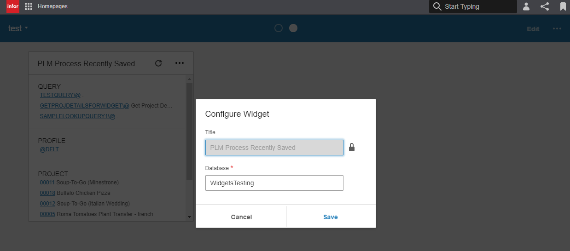This screenshot has height=251, width=570.
Task: Click the 'PLM Process Recently Saved' widget title
Action: point(86,63)
